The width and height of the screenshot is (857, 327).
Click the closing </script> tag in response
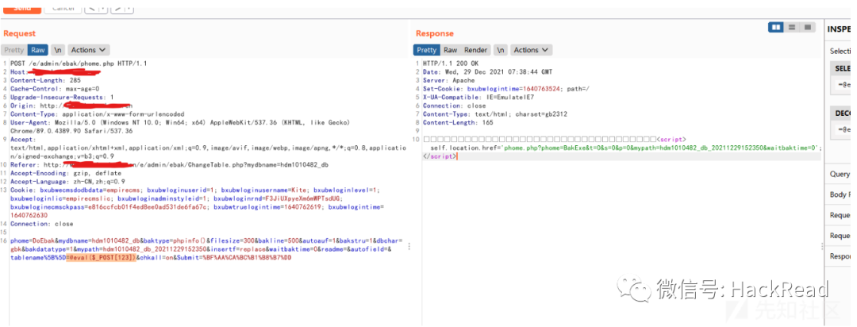(439, 156)
